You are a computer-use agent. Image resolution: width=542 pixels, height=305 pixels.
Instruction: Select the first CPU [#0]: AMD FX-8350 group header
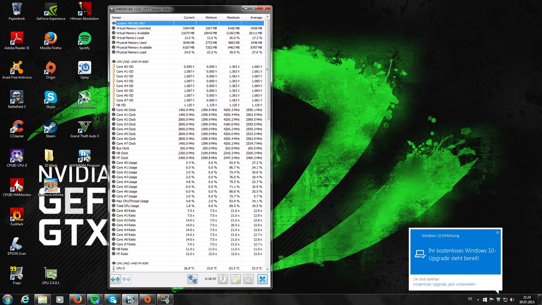[x=187, y=62]
